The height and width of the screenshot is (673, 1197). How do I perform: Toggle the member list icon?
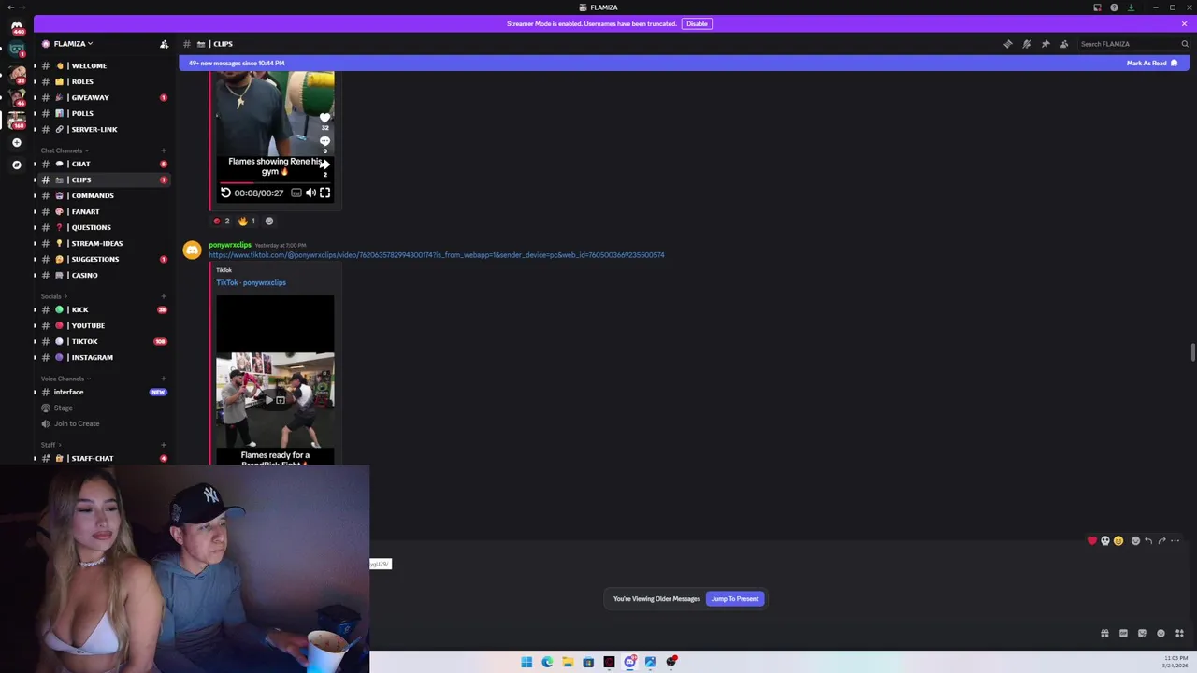pyautogui.click(x=1064, y=44)
